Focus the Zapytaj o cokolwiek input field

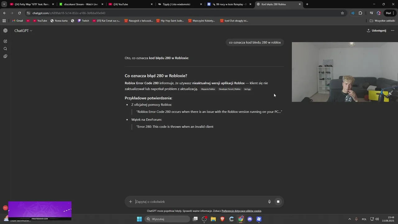pos(199,202)
